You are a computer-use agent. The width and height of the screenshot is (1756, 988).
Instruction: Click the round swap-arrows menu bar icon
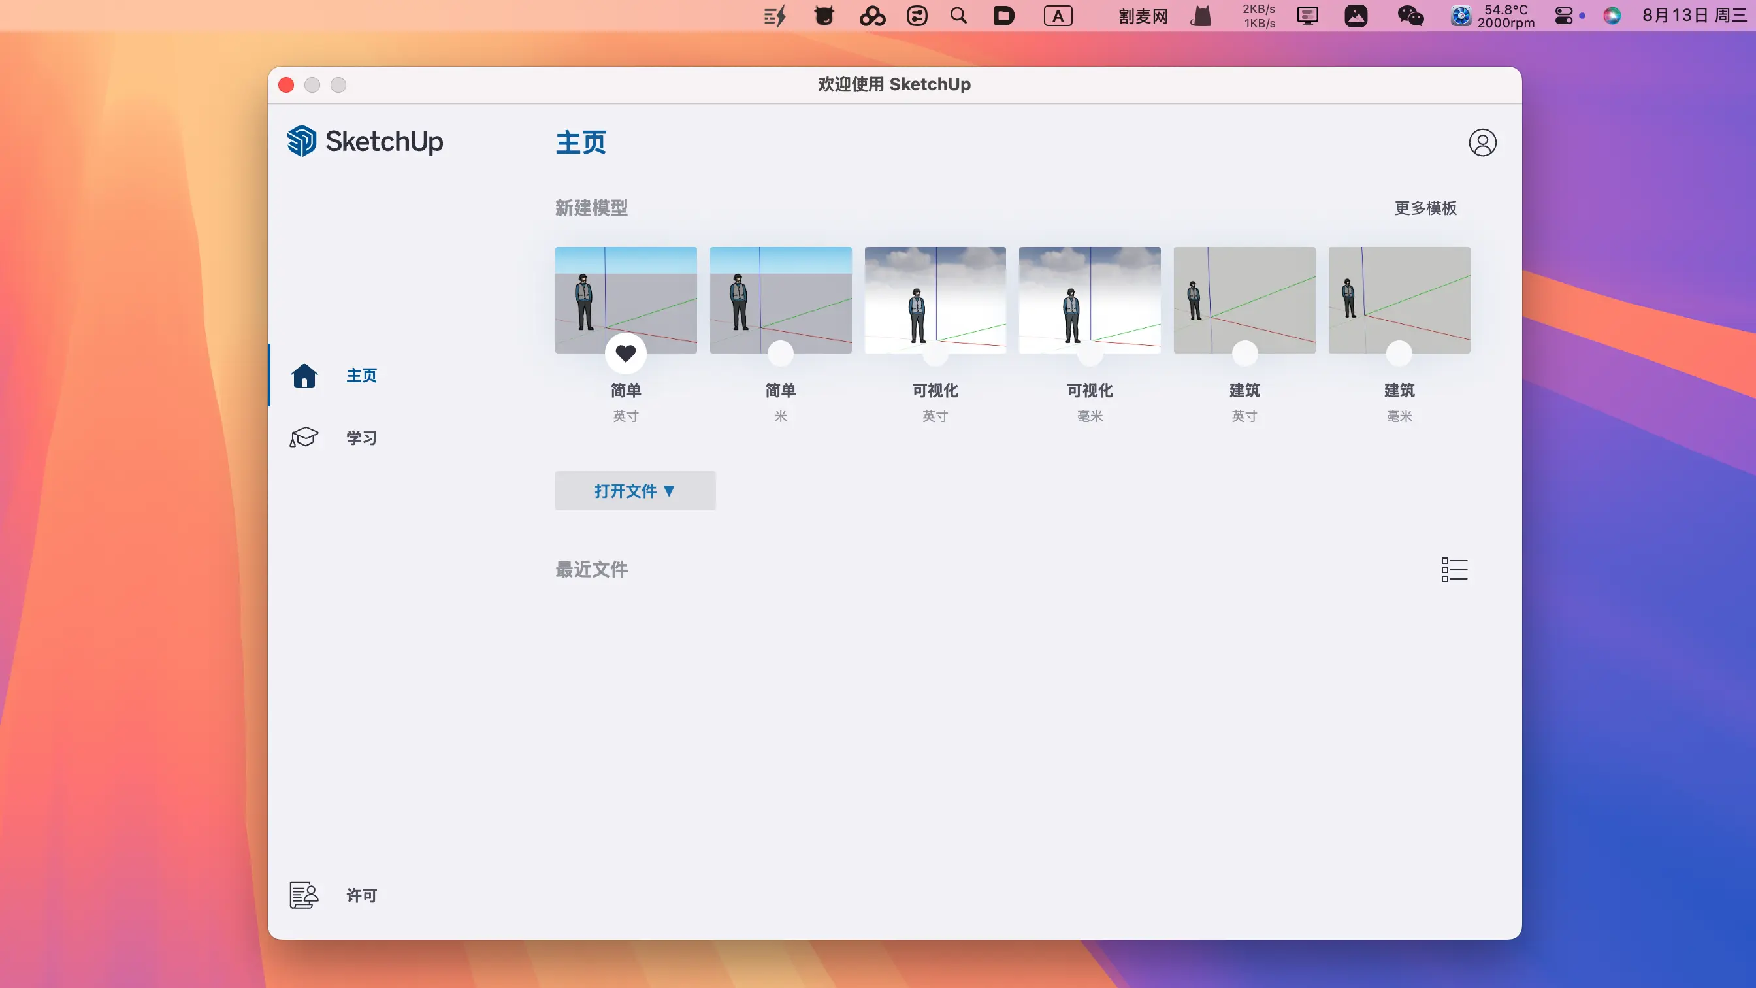coord(917,16)
